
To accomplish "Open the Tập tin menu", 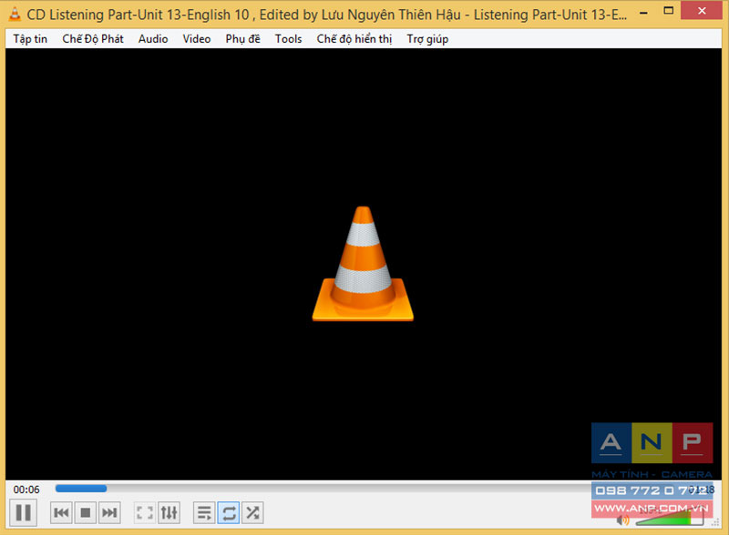I will coord(30,39).
